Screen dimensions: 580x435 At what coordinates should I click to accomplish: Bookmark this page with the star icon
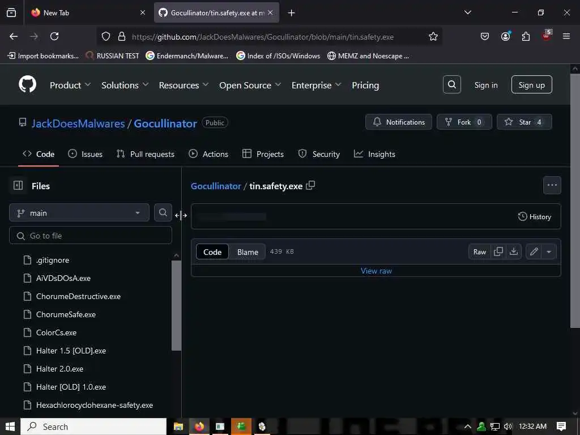[x=433, y=36]
